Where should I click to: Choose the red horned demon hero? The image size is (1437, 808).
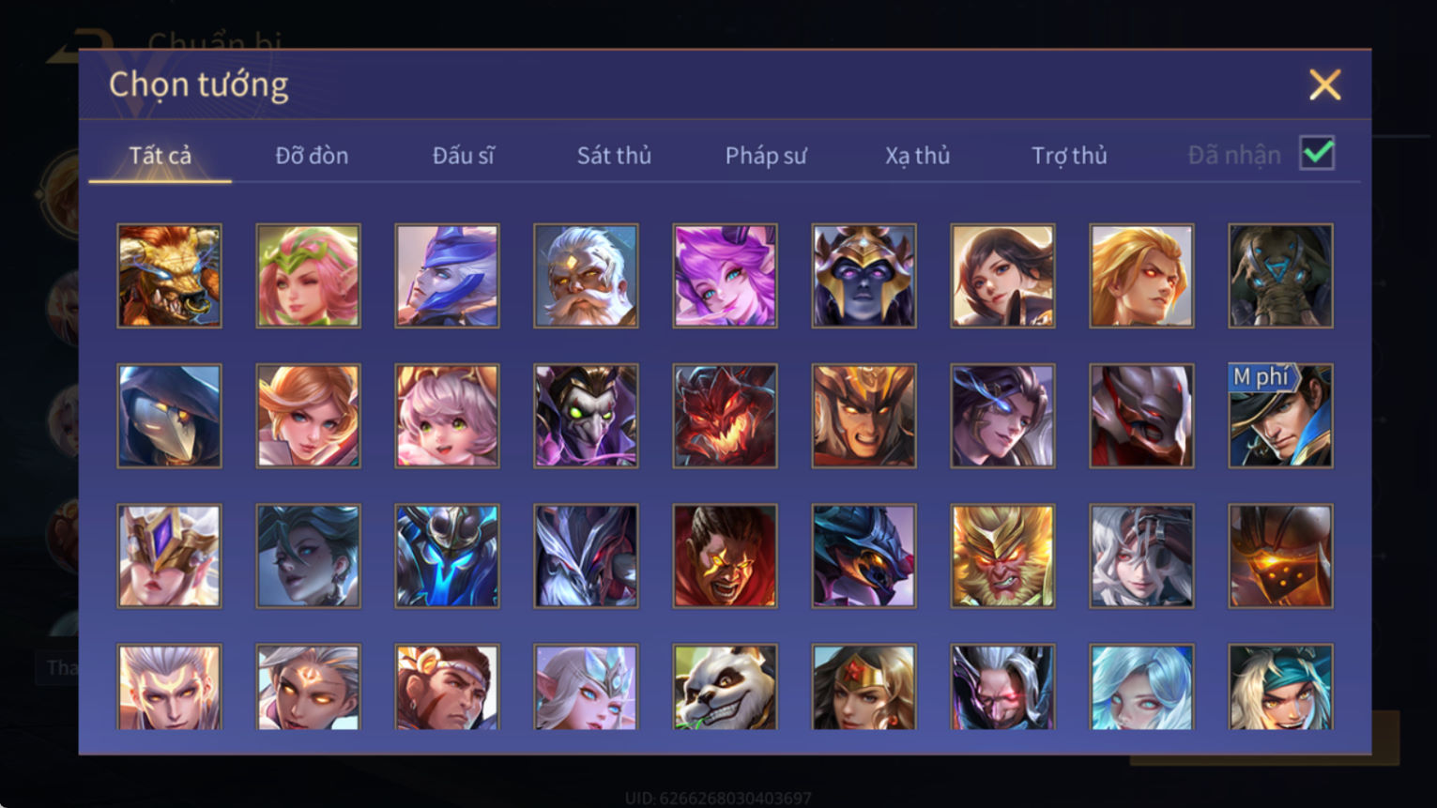725,416
